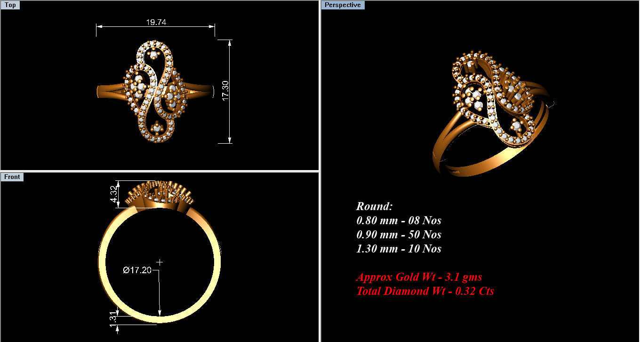Click the Ø17.20 diameter dimension
640x342 pixels.
click(137, 270)
